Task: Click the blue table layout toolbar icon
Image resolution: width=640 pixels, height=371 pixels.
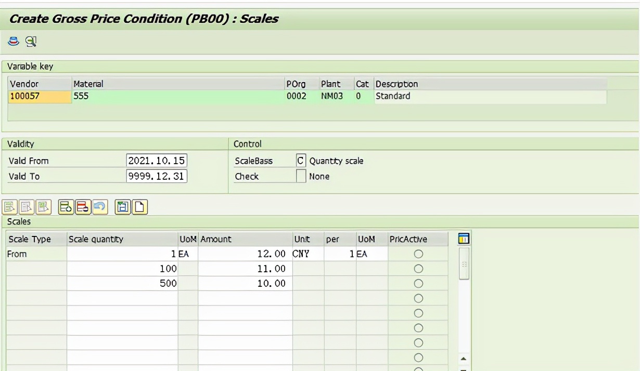Action: coord(123,207)
